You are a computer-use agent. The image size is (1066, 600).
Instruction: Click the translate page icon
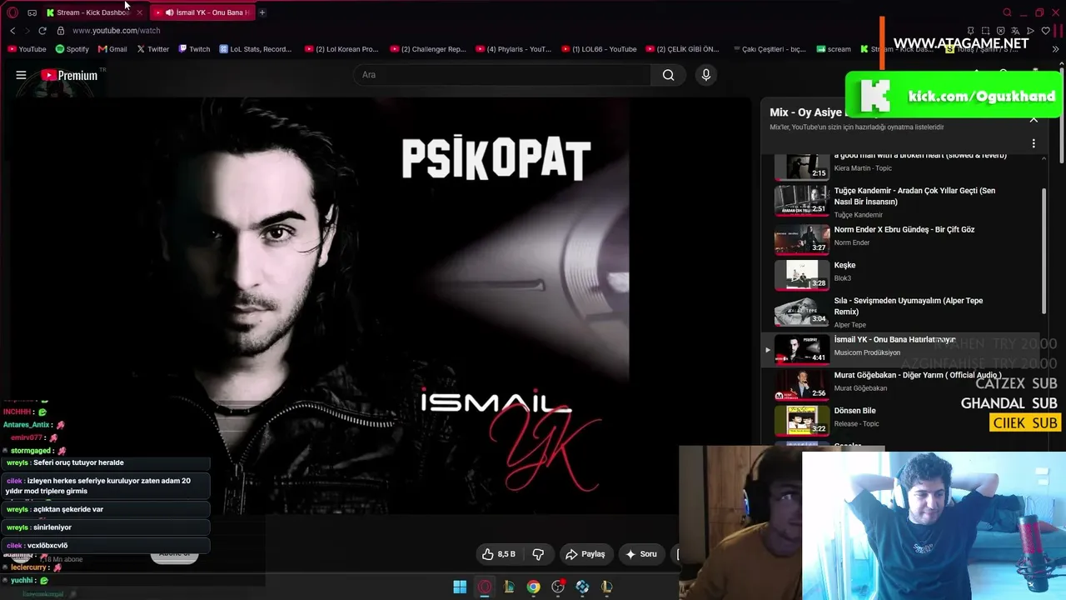[x=1015, y=31]
